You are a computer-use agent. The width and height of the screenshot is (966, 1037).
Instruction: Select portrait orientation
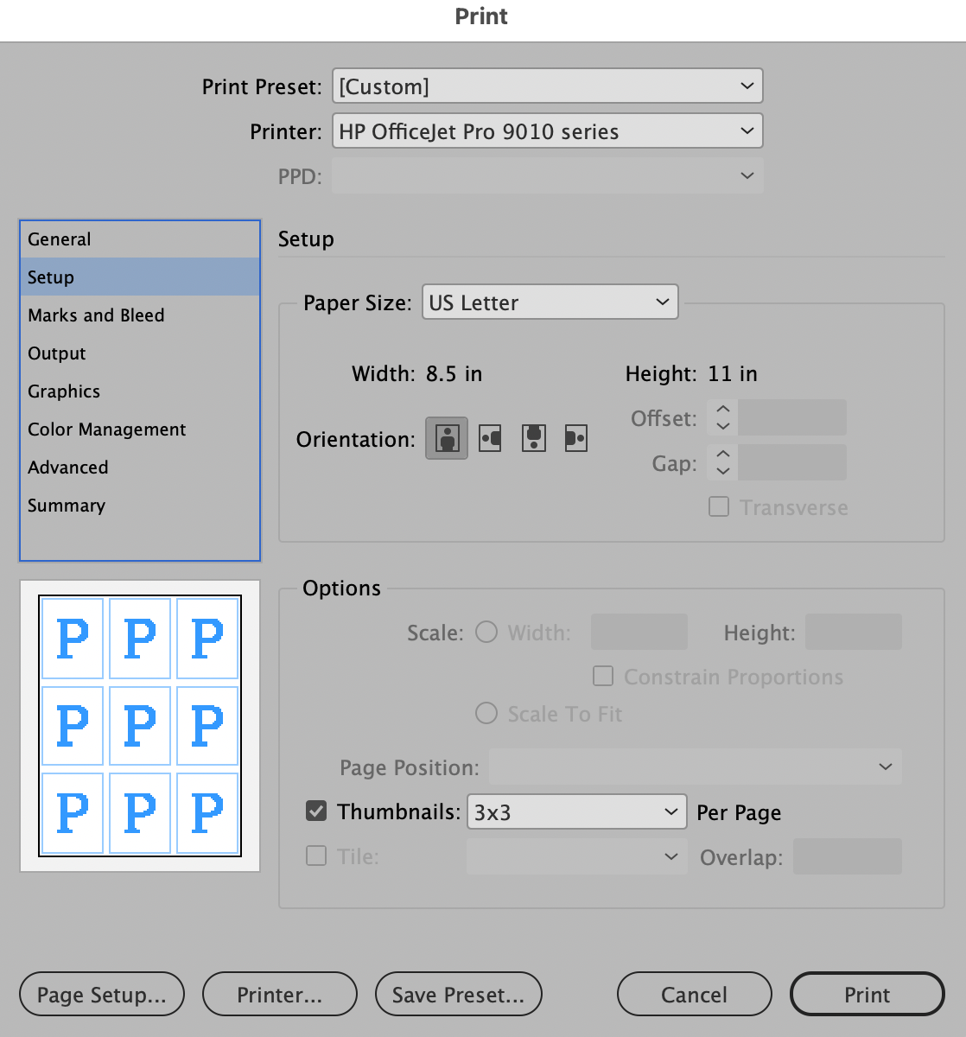click(x=446, y=438)
